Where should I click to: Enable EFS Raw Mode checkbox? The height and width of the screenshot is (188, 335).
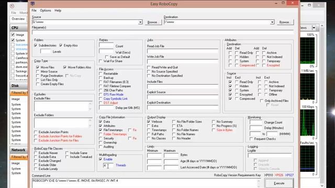pos(100,95)
